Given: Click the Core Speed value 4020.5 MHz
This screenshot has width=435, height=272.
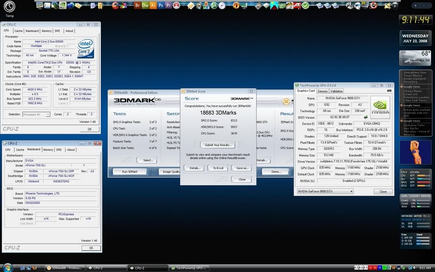Looking at the screenshot, I should tap(35, 89).
